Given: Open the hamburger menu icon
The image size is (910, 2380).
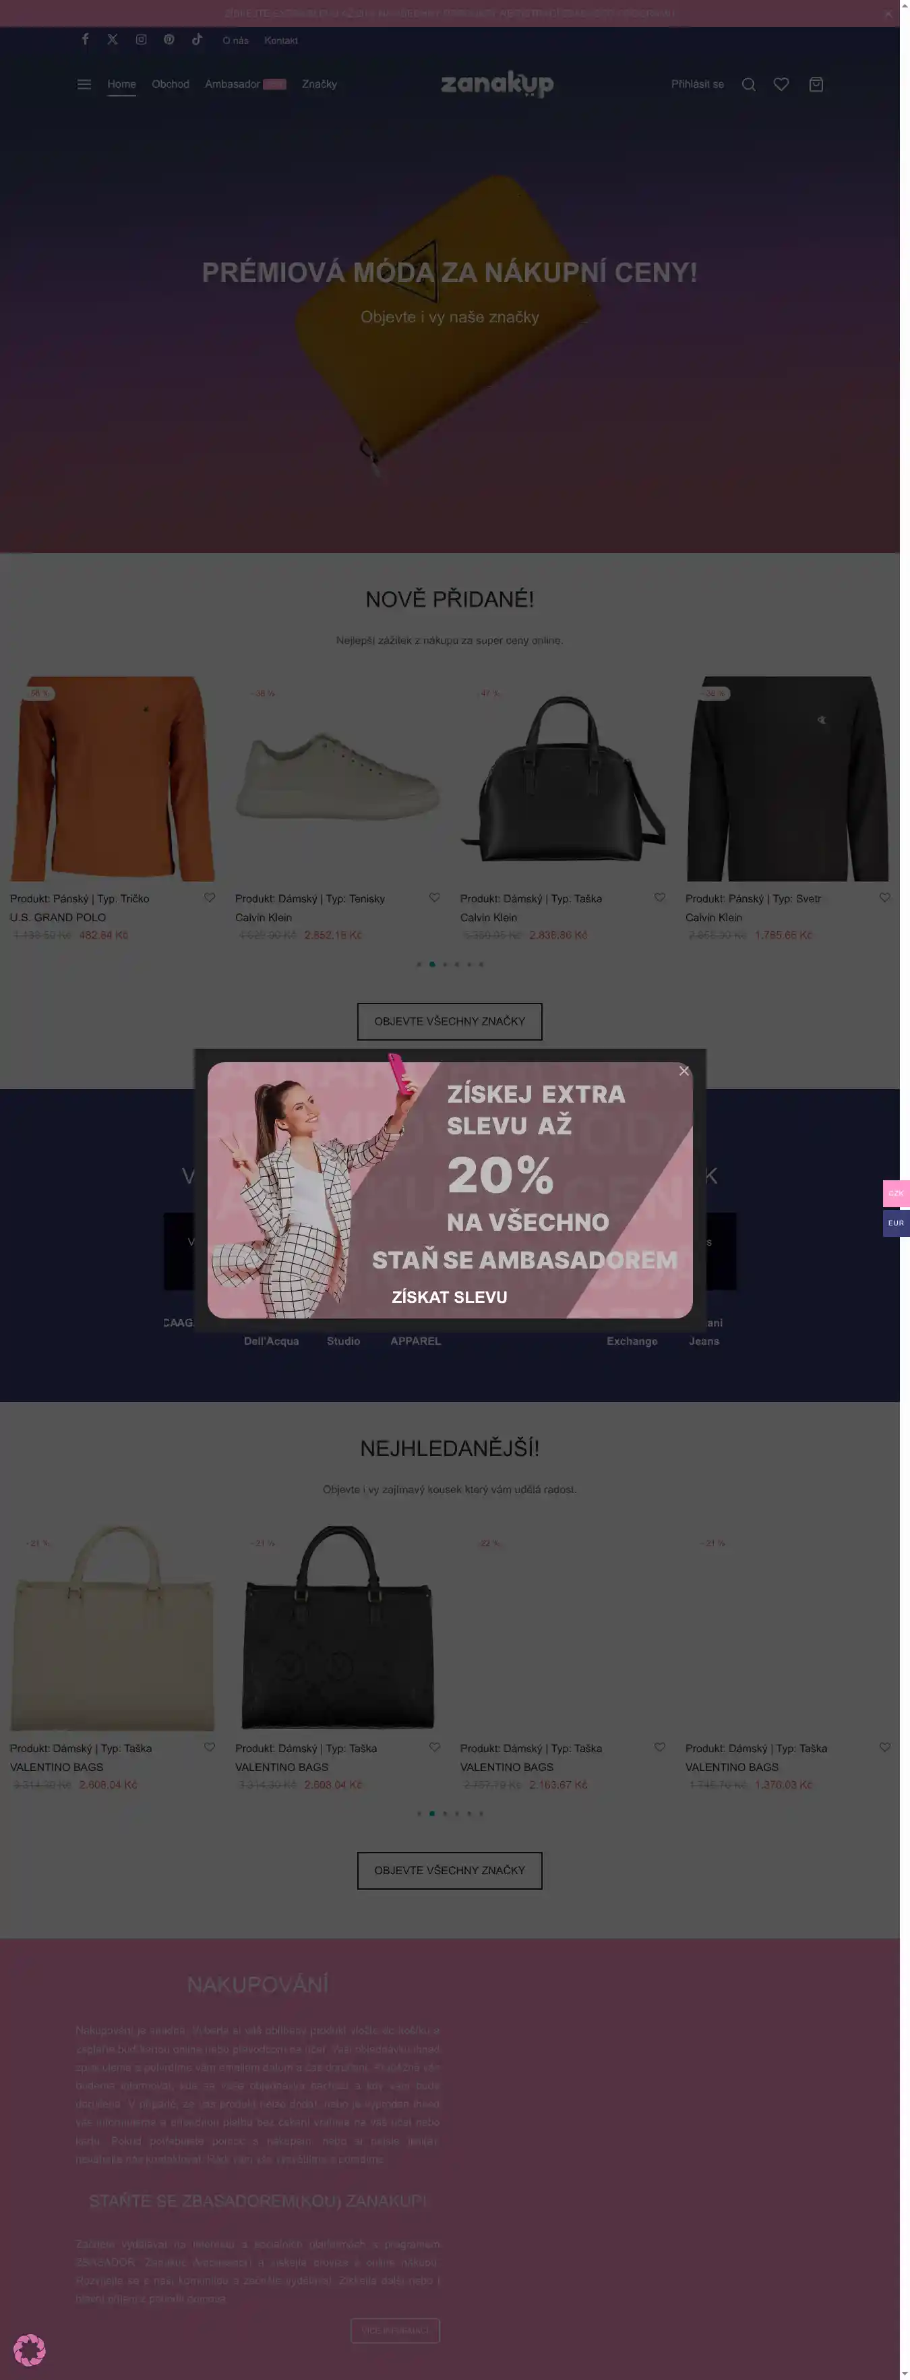Looking at the screenshot, I should coord(84,84).
